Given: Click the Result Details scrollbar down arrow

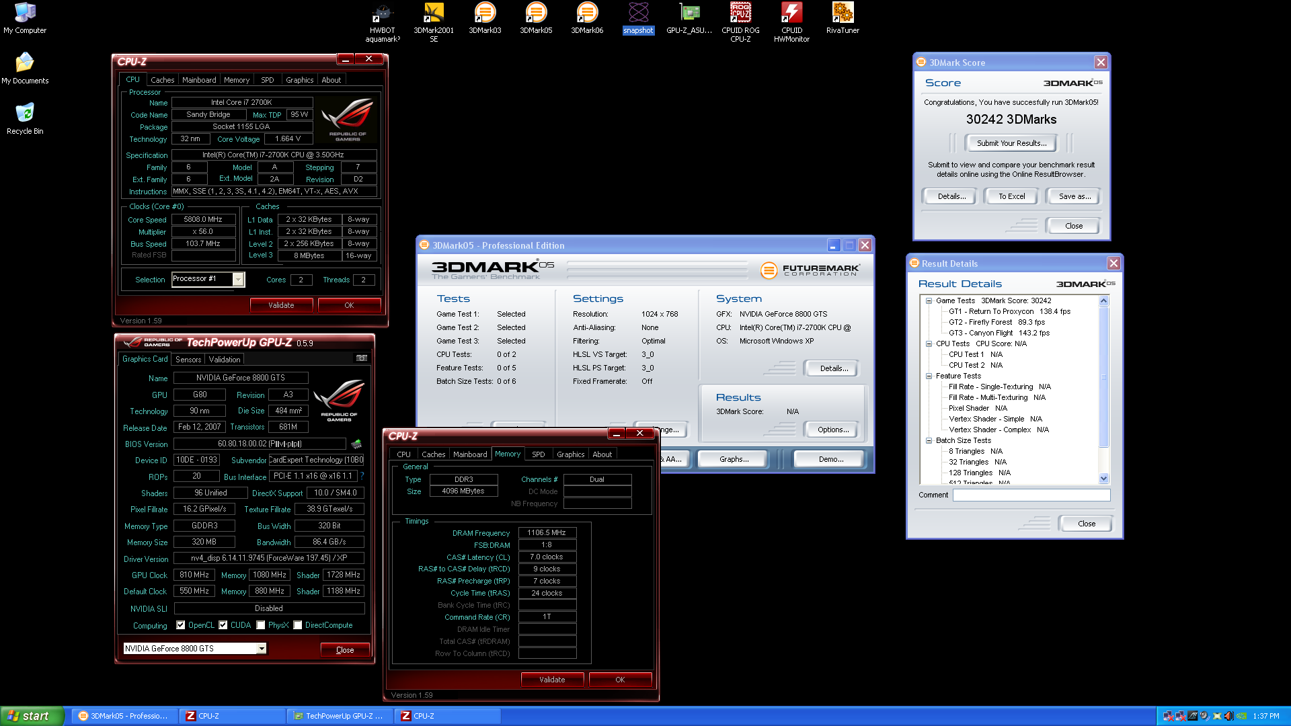Looking at the screenshot, I should [x=1103, y=479].
